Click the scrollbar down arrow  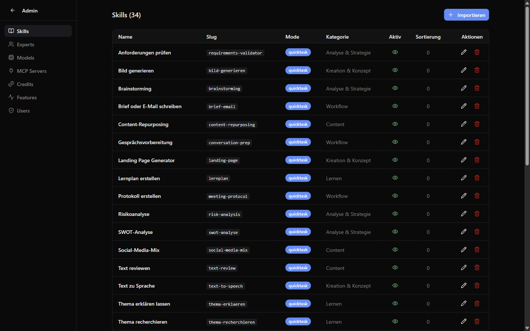click(527, 328)
